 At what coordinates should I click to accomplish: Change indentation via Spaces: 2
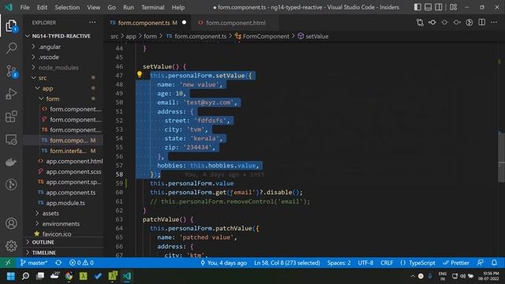339,263
